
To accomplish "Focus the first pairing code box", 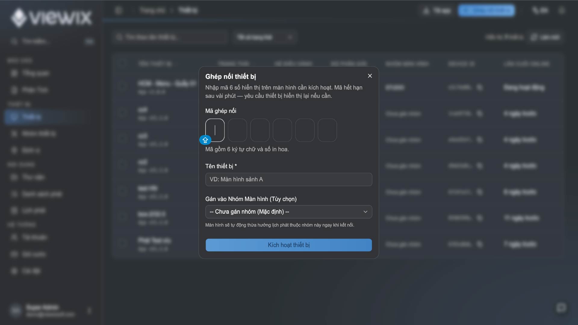I will pyautogui.click(x=215, y=130).
